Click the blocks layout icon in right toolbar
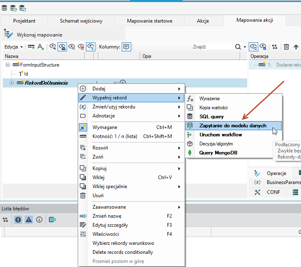Screen dimensions: 301x267 275,47
